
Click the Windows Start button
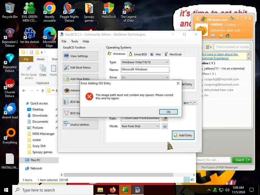[6, 190]
